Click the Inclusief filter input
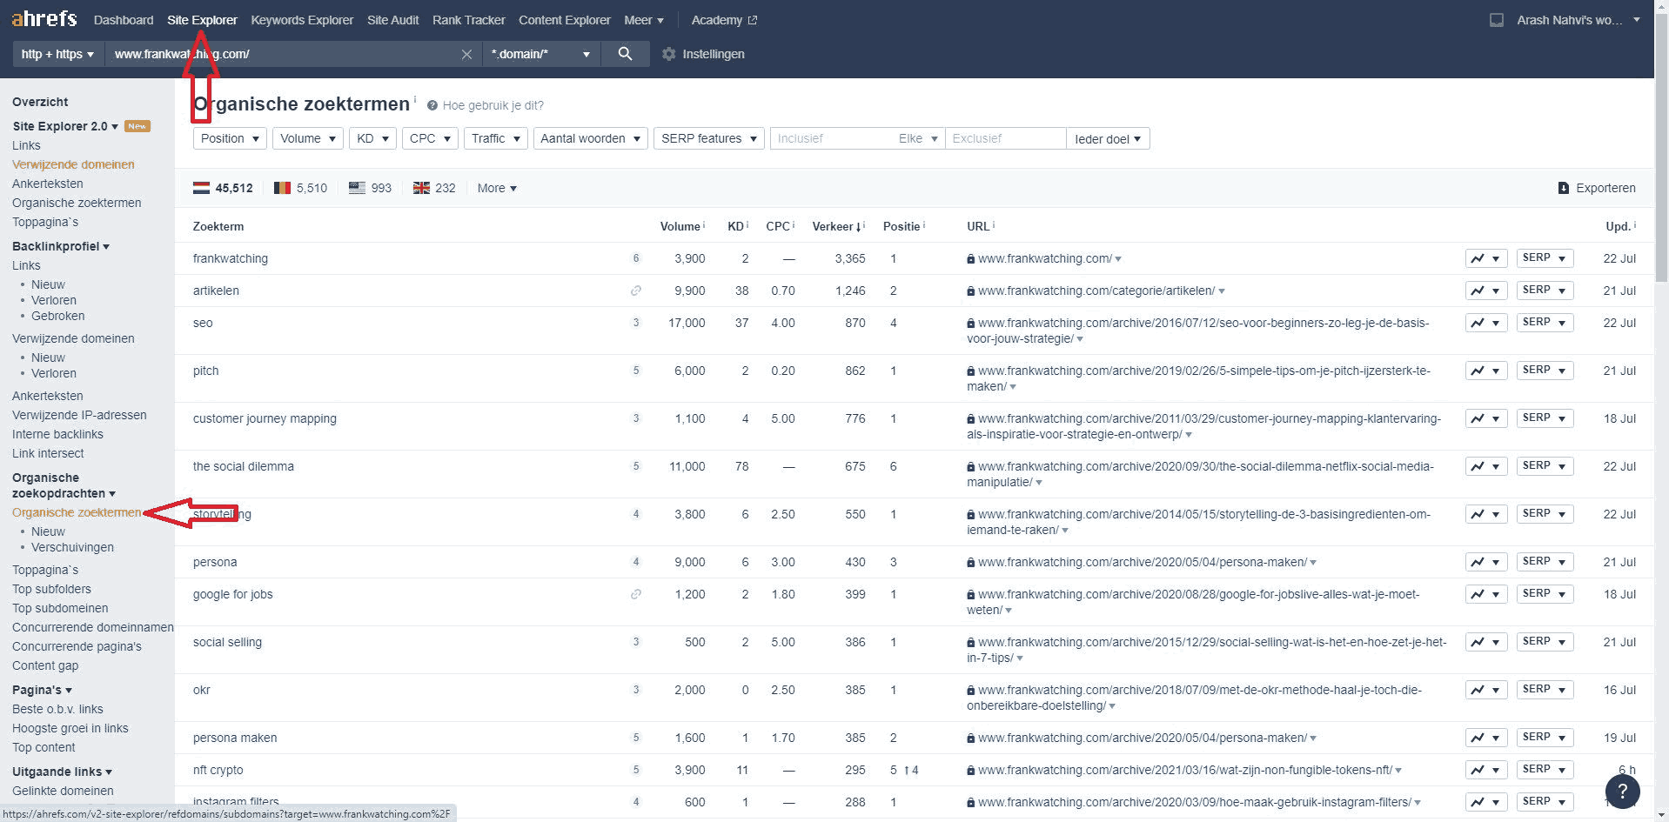Screen dimensions: 1669x822 pos(832,138)
